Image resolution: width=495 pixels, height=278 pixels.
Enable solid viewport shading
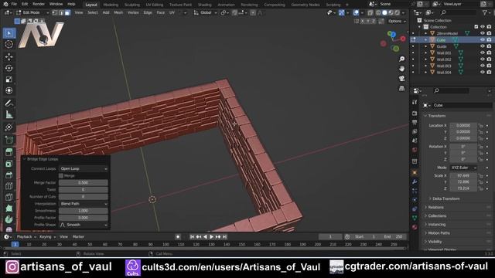click(x=384, y=12)
